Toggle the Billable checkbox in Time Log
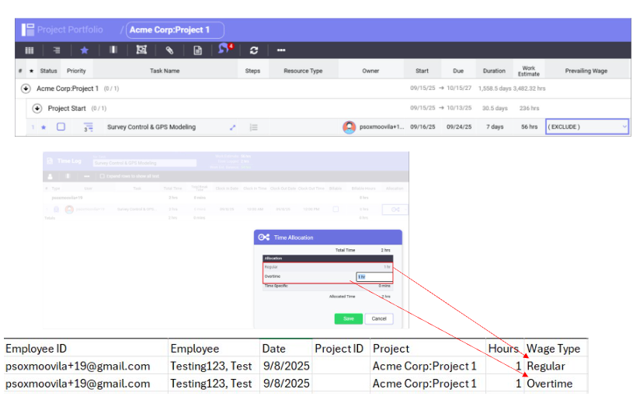640x396 pixels. (336, 209)
